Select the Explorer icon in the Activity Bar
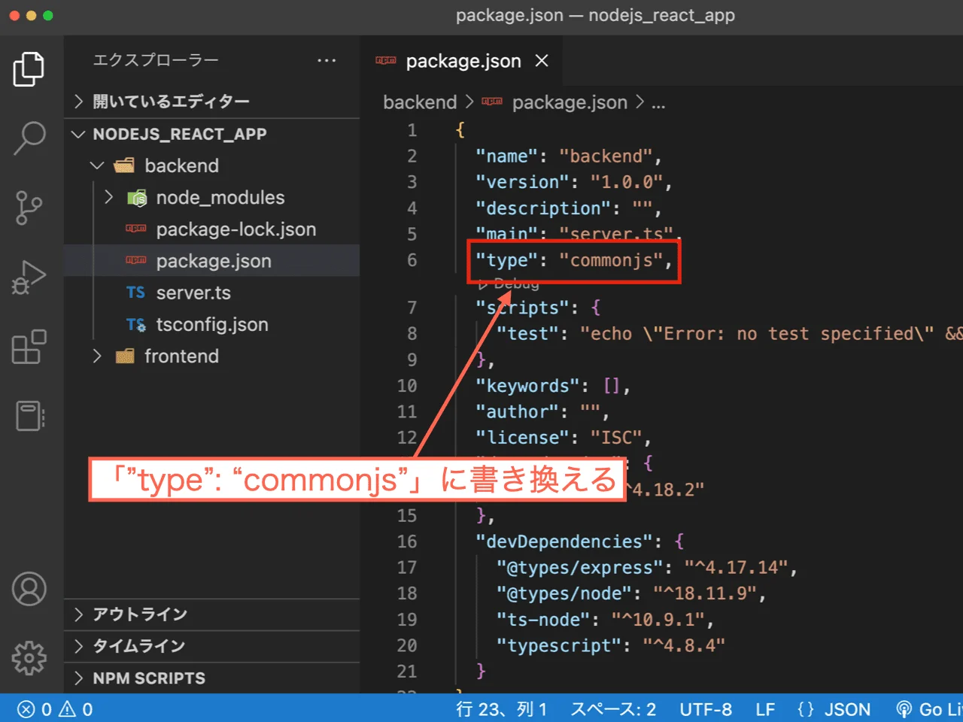 [29, 68]
